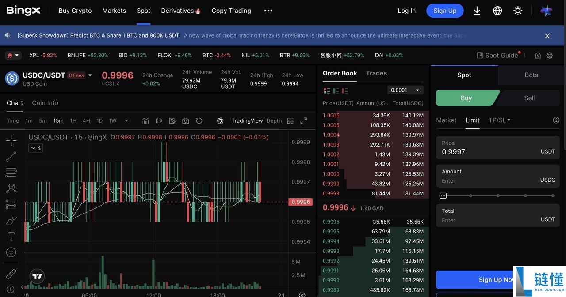Click the Log In link
Image resolution: width=566 pixels, height=297 pixels.
click(x=406, y=11)
